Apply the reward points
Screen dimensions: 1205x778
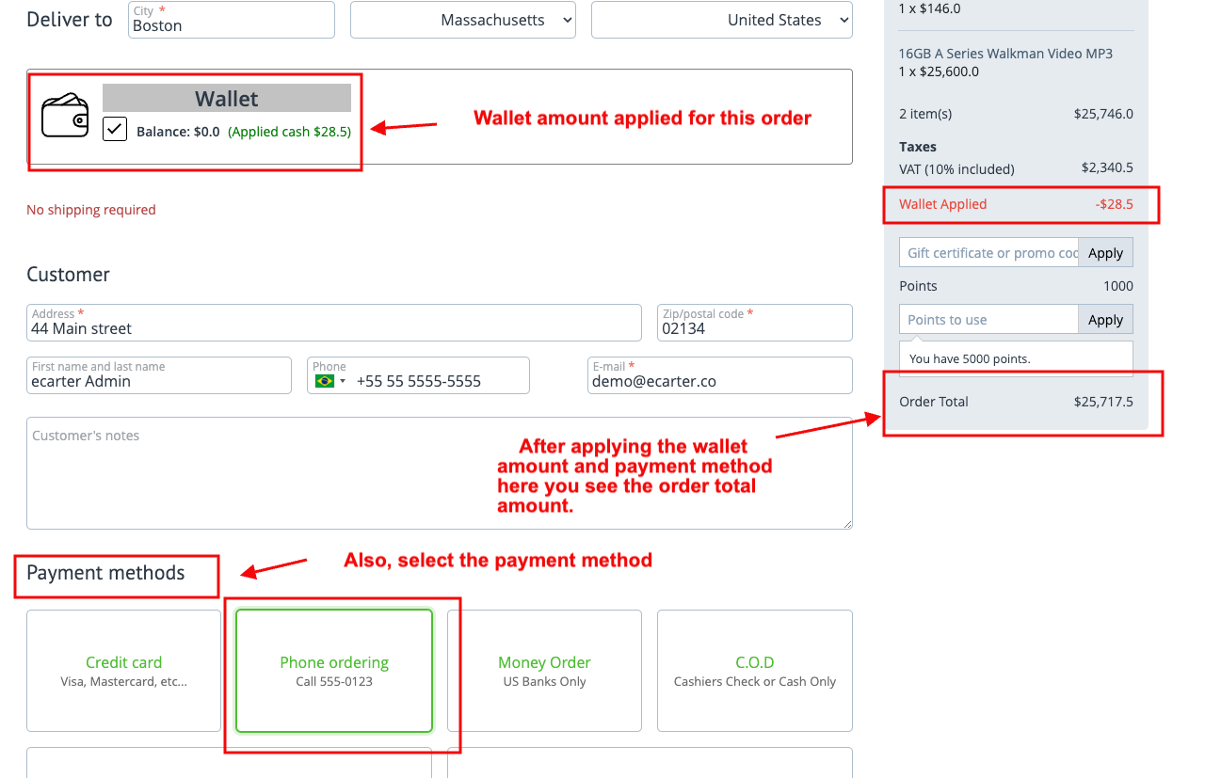1105,320
